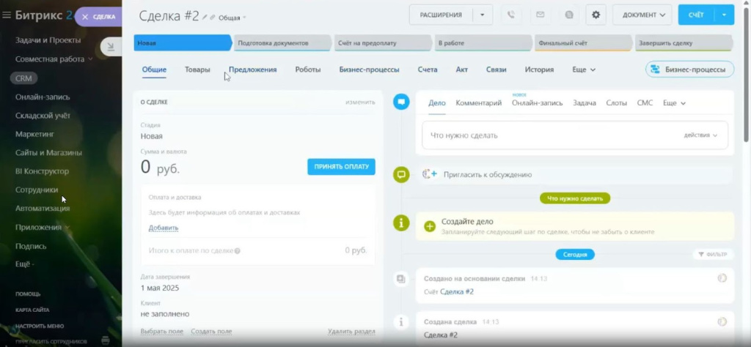Click the chat messenger icon in header
This screenshot has width=751, height=347.
click(568, 15)
